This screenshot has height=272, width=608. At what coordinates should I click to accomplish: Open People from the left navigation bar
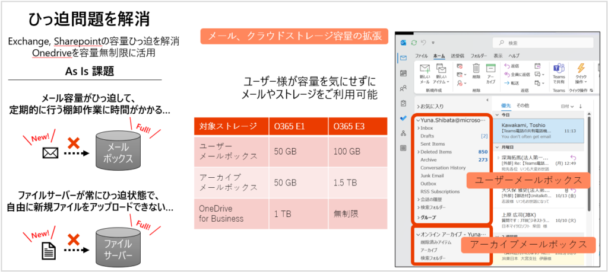point(403,88)
